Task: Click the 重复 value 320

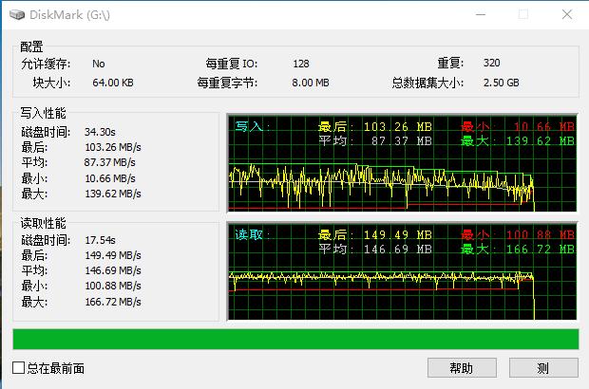Action: click(x=491, y=63)
